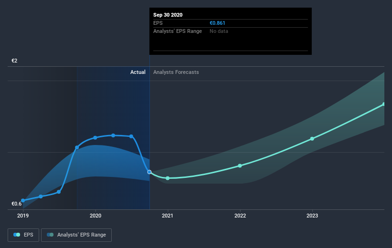Select the 2019 starting EPS point
Image resolution: width=392 pixels, height=248 pixels.
(23, 200)
